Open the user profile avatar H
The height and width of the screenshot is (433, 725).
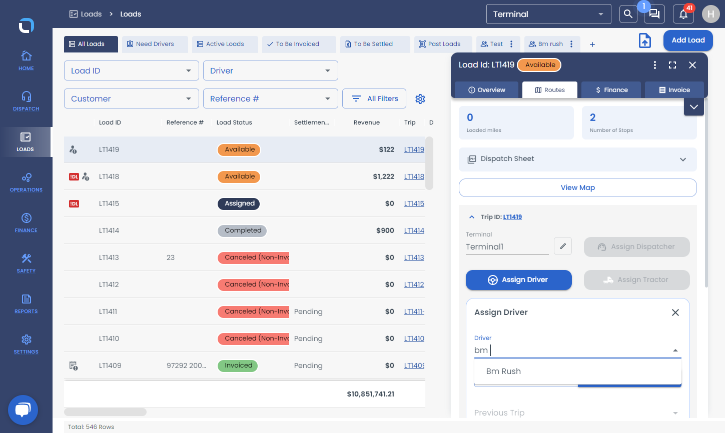point(710,14)
